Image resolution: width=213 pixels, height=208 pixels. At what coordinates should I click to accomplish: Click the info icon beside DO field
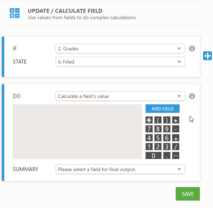tap(192, 96)
